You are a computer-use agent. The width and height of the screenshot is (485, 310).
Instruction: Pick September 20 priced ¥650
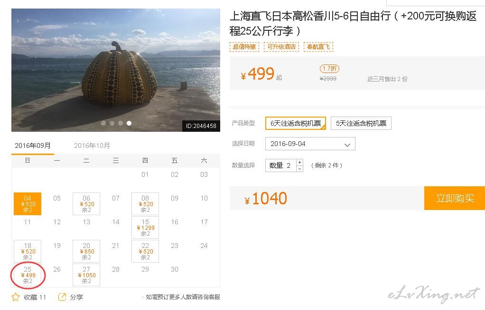86,251
